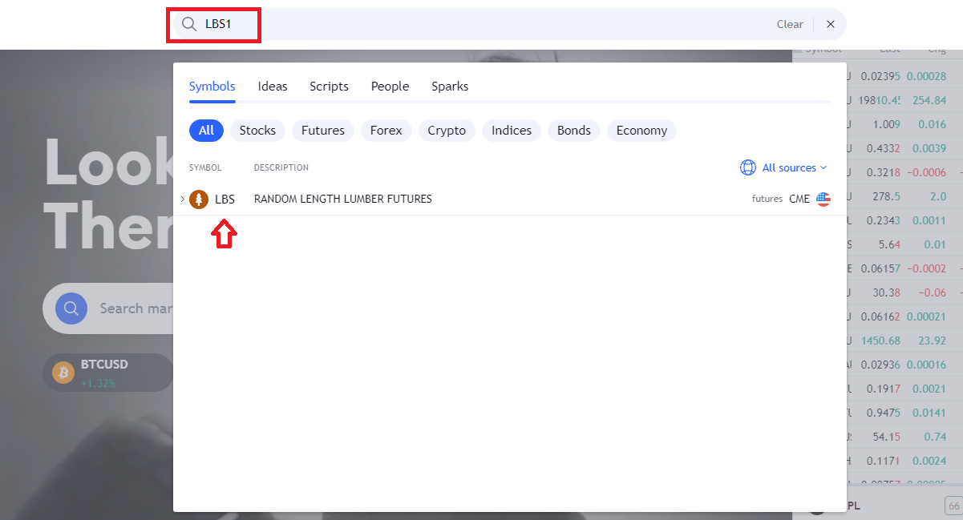Select the Economy filter chip
This screenshot has height=520, width=963.
click(641, 131)
